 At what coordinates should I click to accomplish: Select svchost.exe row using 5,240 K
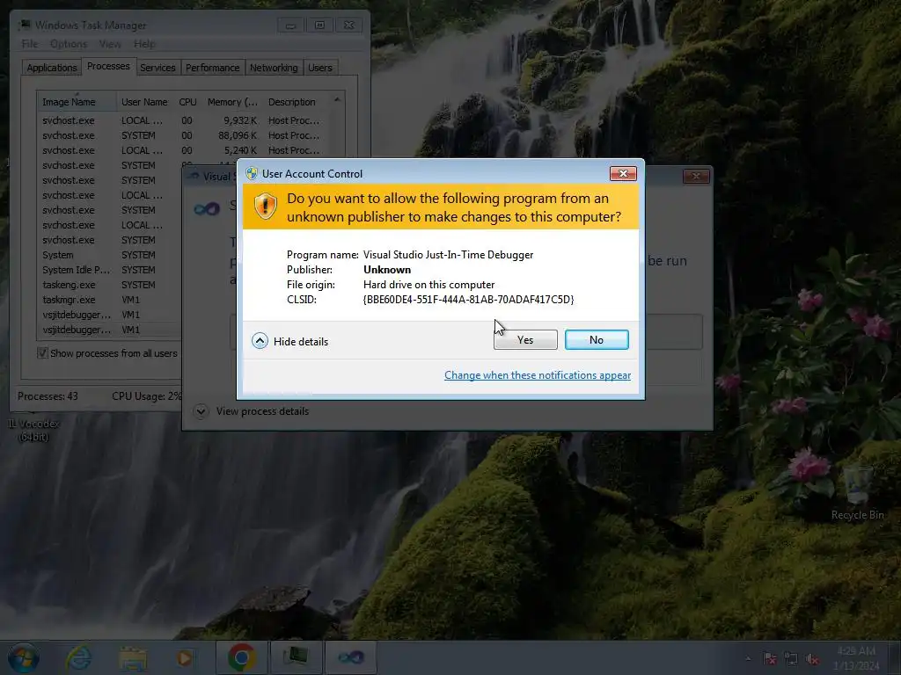click(190, 150)
